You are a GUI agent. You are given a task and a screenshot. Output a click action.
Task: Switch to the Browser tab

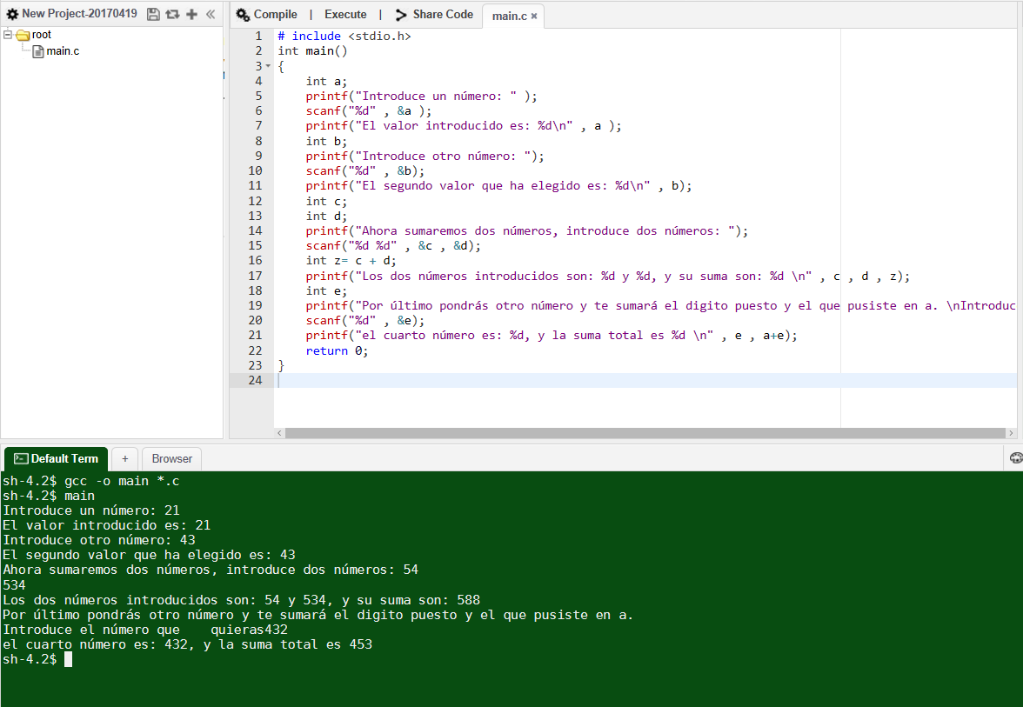point(172,458)
